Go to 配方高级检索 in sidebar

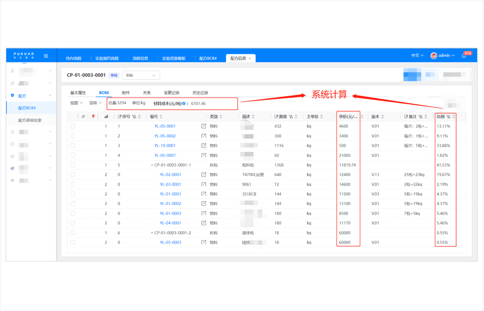[x=30, y=120]
